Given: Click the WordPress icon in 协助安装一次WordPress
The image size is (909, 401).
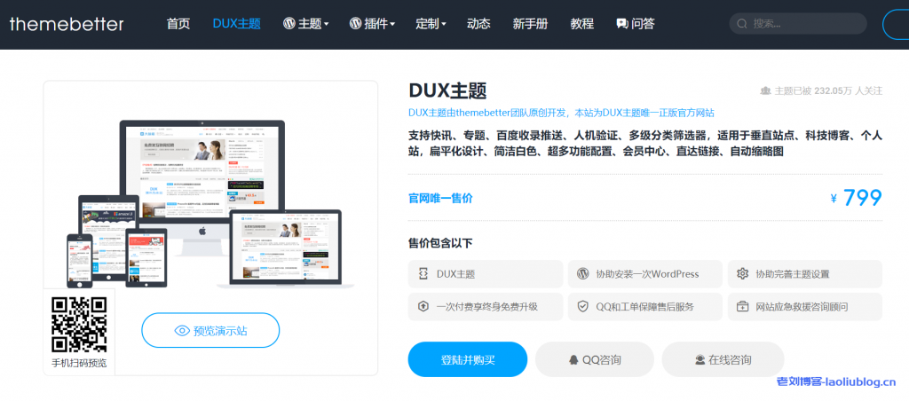Looking at the screenshot, I should click(582, 274).
